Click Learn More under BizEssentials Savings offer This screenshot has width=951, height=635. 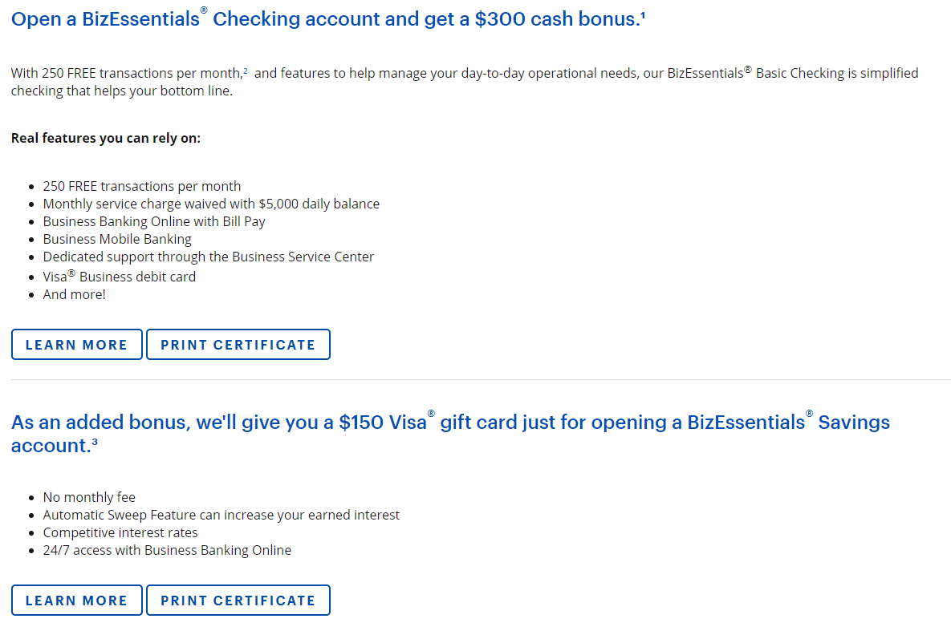(x=77, y=601)
